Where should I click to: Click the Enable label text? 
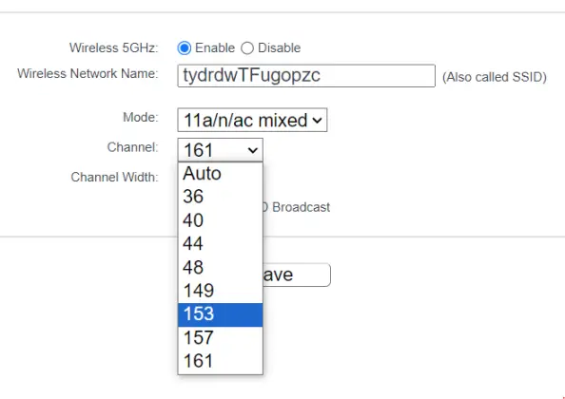pos(215,47)
